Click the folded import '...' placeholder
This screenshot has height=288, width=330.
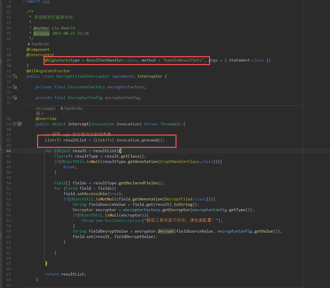coord(46,2)
